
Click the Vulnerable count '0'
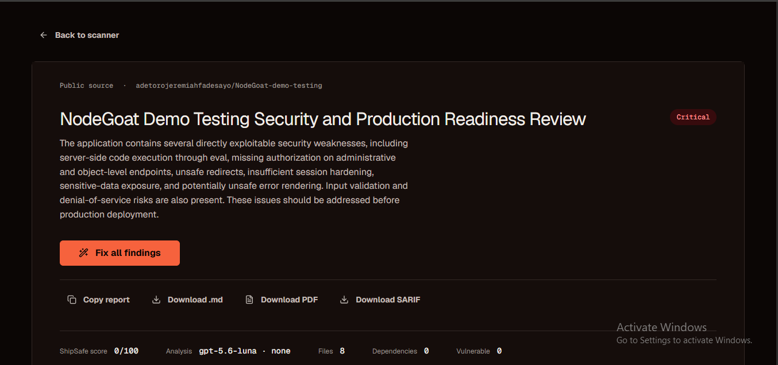tap(499, 351)
